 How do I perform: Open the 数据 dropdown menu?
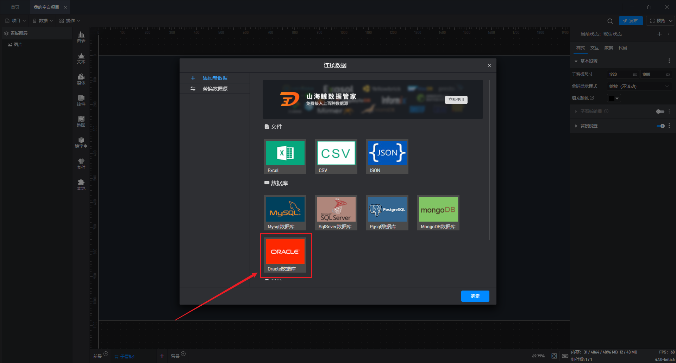[43, 21]
